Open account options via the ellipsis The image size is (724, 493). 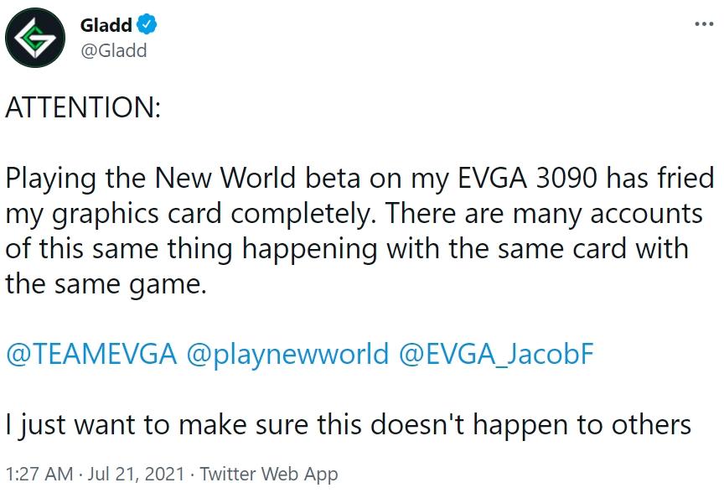pos(702,25)
